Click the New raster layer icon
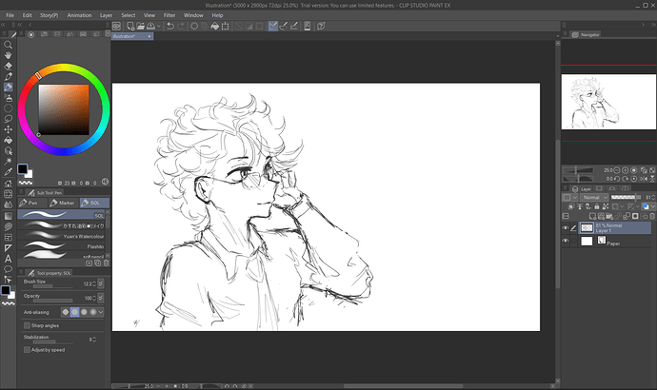Image resolution: width=657 pixels, height=390 pixels. pos(592,216)
